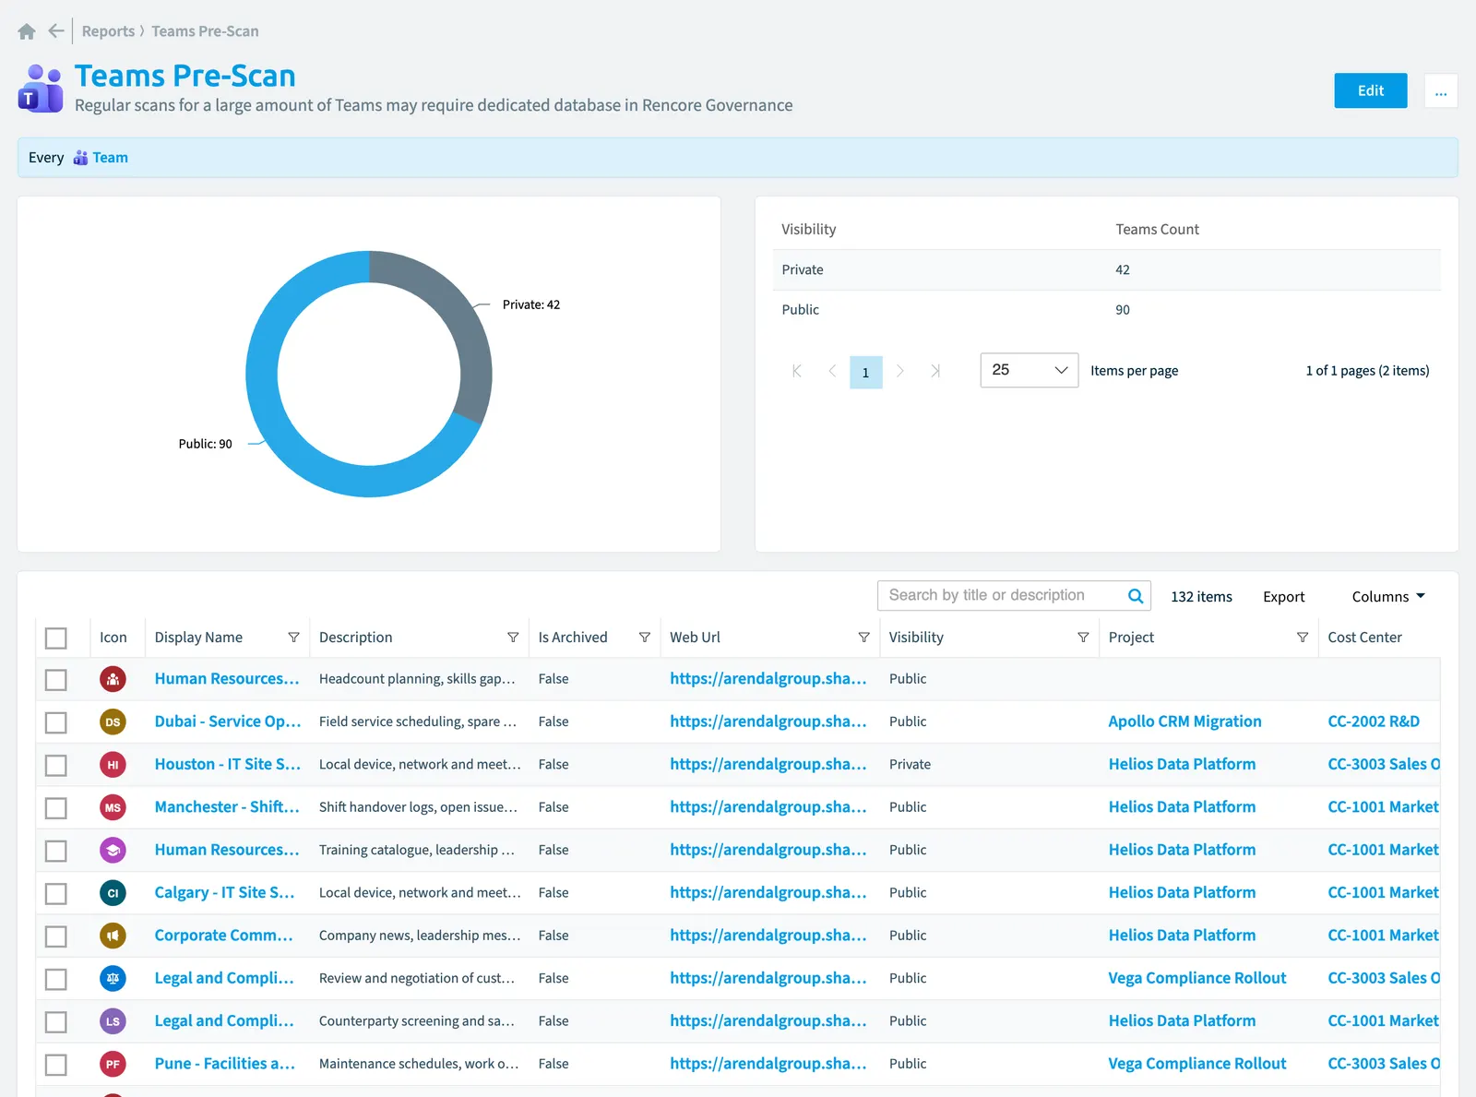Open the items per page dropdown
This screenshot has height=1097, width=1476.
pyautogui.click(x=1029, y=370)
